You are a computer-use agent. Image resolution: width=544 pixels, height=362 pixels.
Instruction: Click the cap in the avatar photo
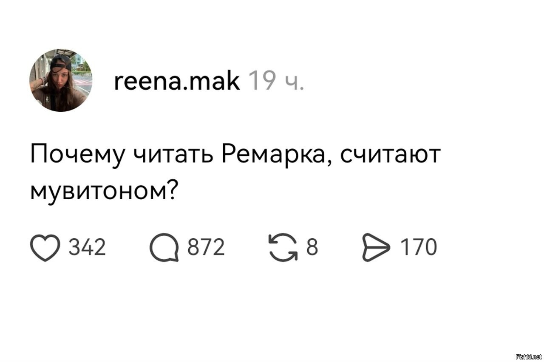coord(61,62)
